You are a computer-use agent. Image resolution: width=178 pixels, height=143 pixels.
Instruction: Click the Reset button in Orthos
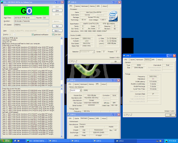click(x=57, y=15)
